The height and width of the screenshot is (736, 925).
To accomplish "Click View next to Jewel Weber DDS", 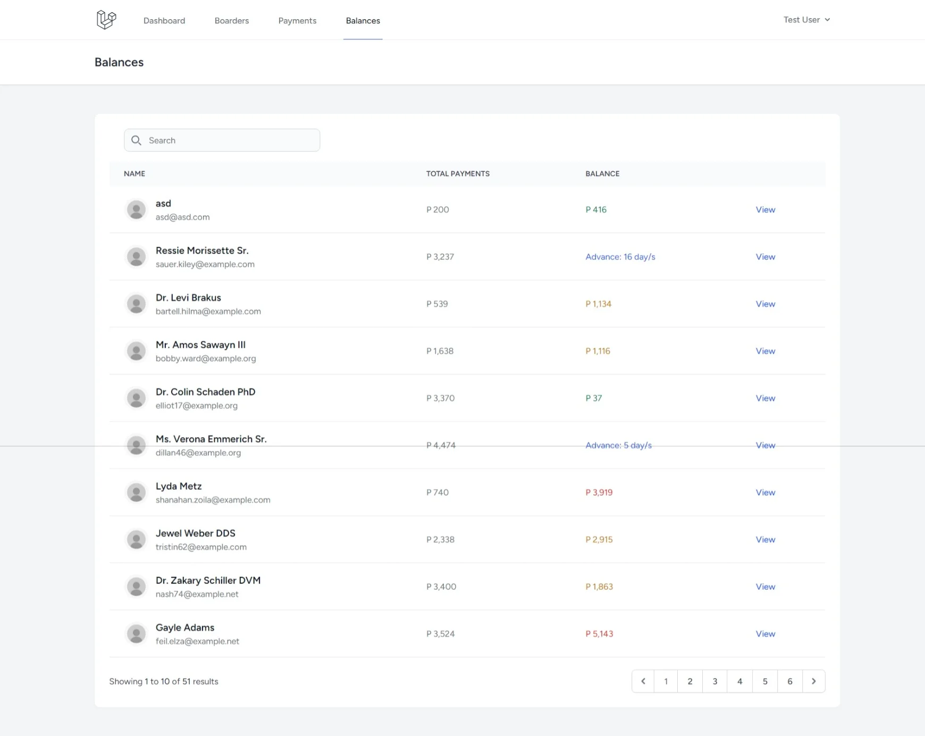I will pos(765,539).
